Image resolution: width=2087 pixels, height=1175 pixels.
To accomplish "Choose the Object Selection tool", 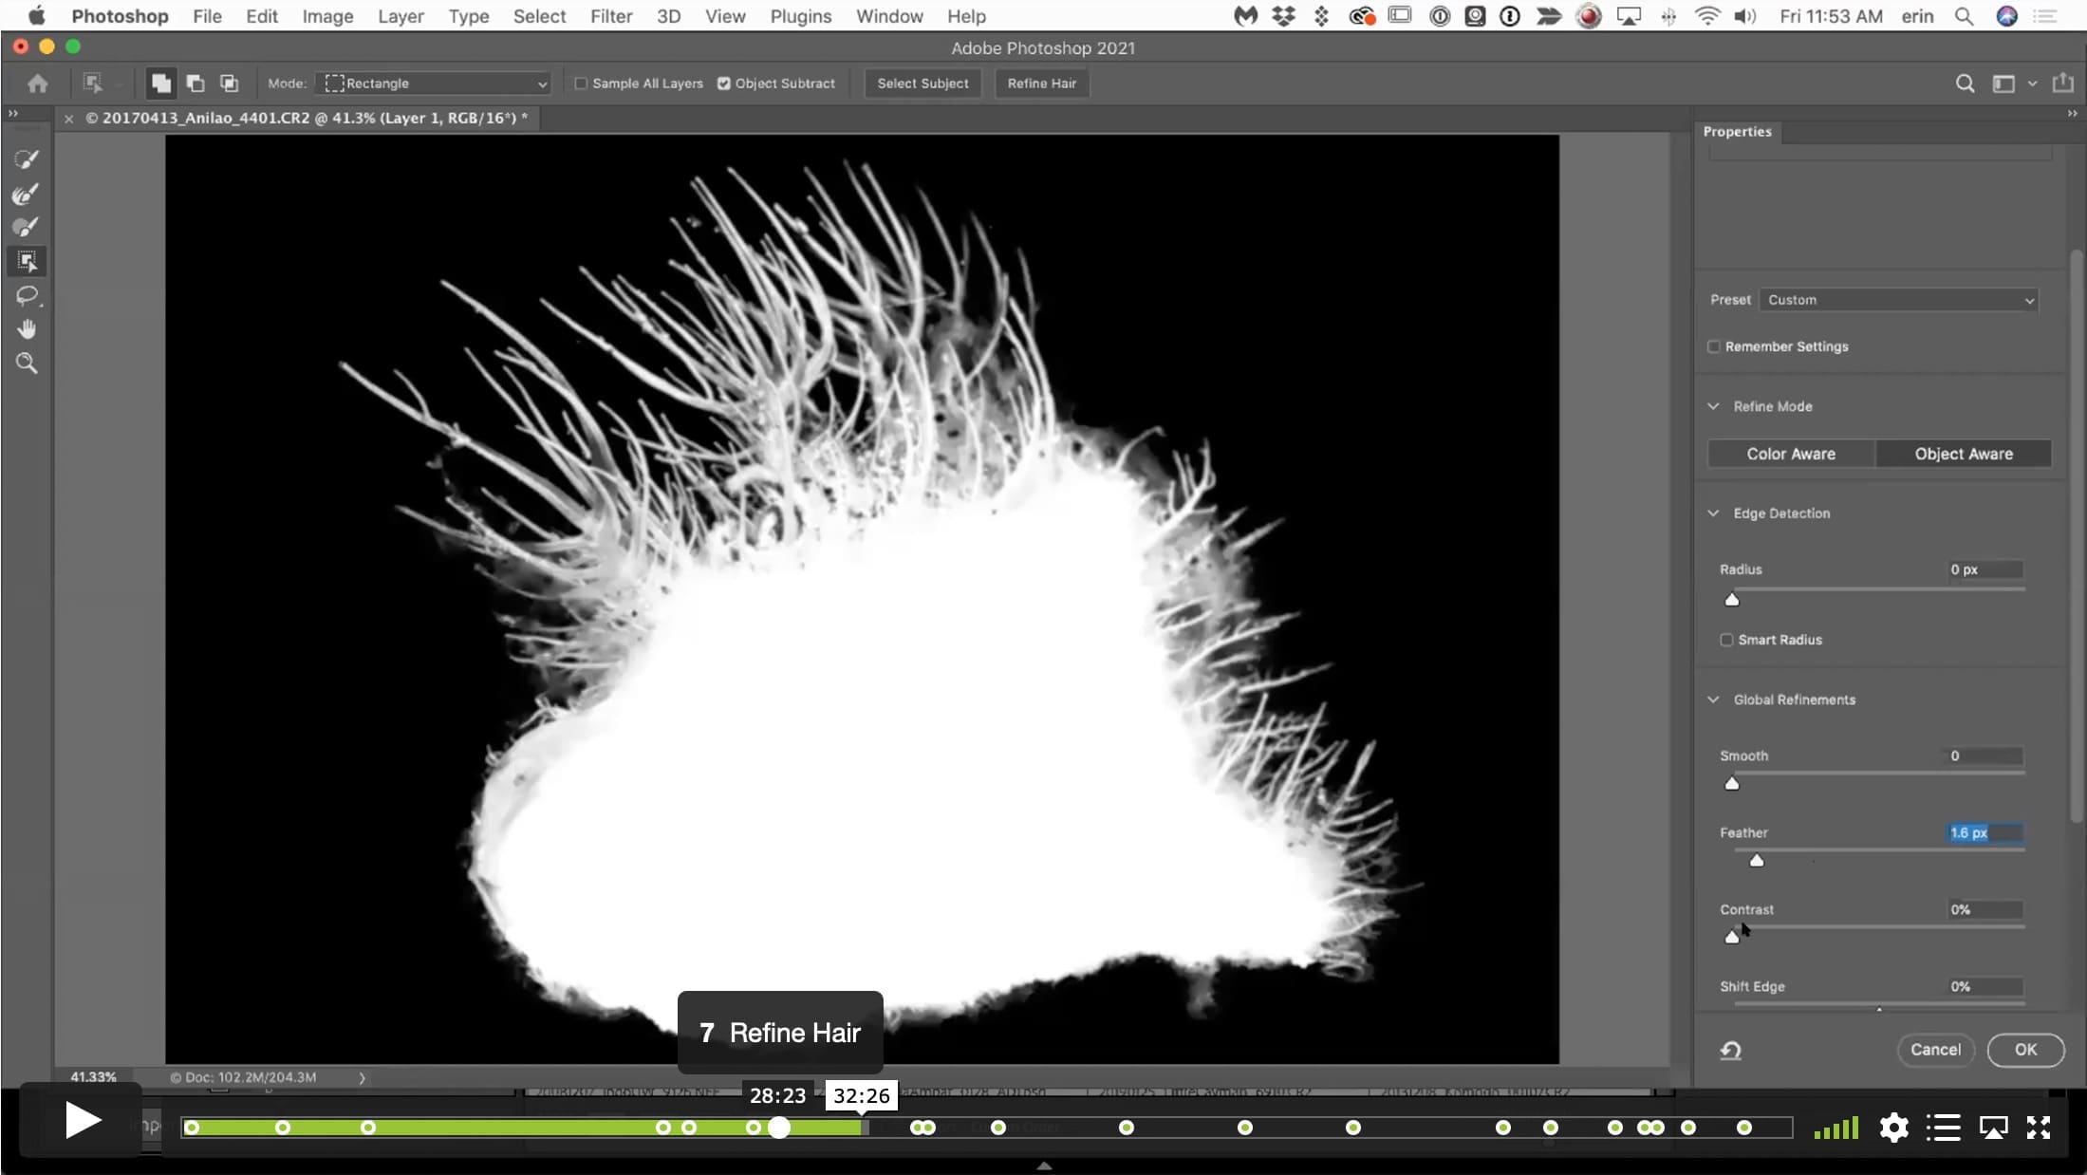I will 27,261.
